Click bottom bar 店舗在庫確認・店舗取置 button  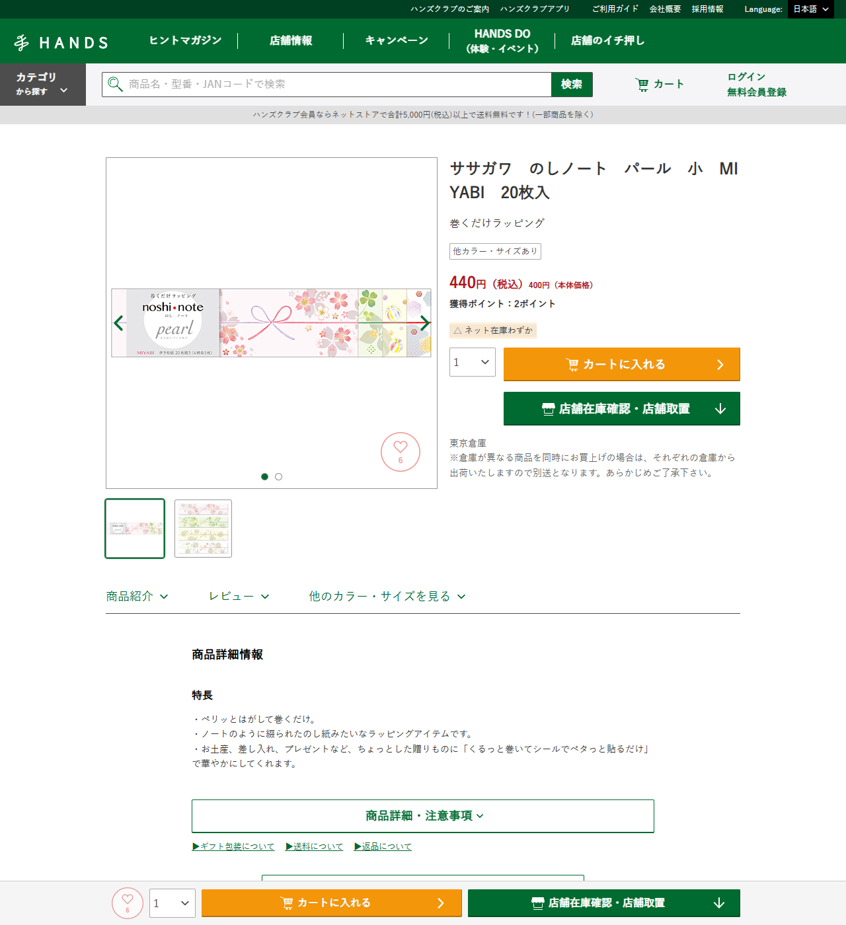(x=604, y=903)
